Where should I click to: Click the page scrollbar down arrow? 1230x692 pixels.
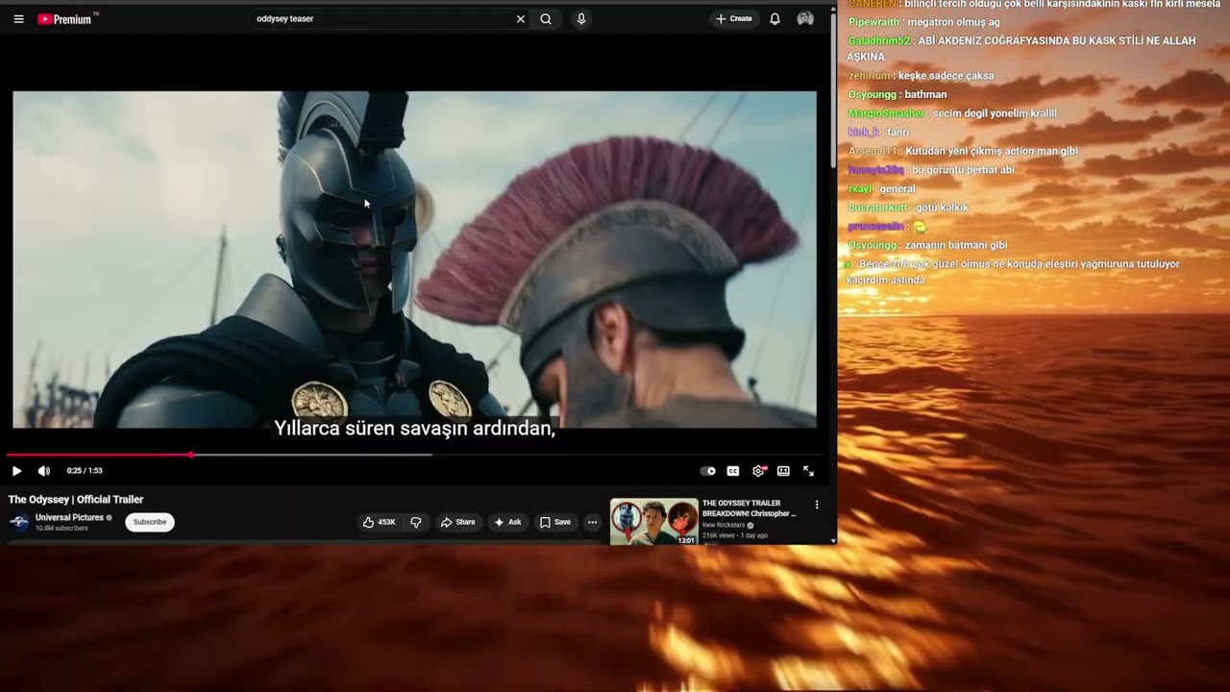(x=832, y=540)
